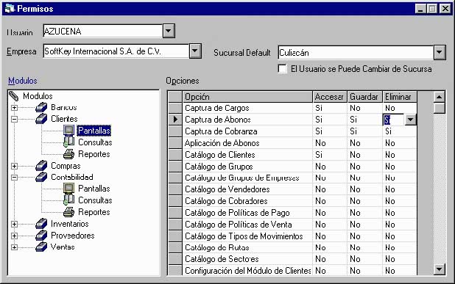Toggle El Usuario se Puede Cambiar de Sucursal checkbox

[282, 69]
